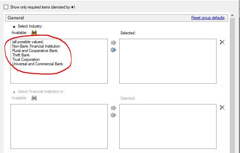Choose Trust Corporation industry
This screenshot has width=240, height=153.
[x=26, y=60]
